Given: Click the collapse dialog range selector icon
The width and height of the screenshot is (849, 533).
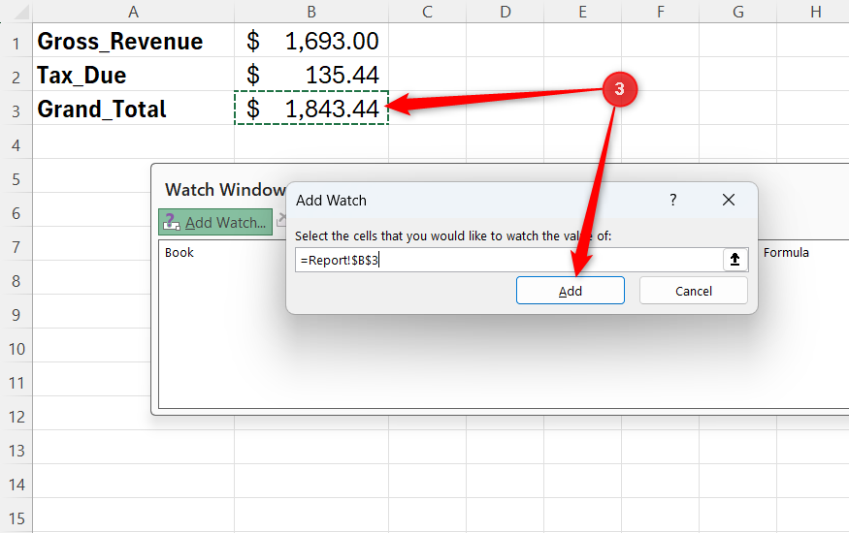Looking at the screenshot, I should [735, 260].
